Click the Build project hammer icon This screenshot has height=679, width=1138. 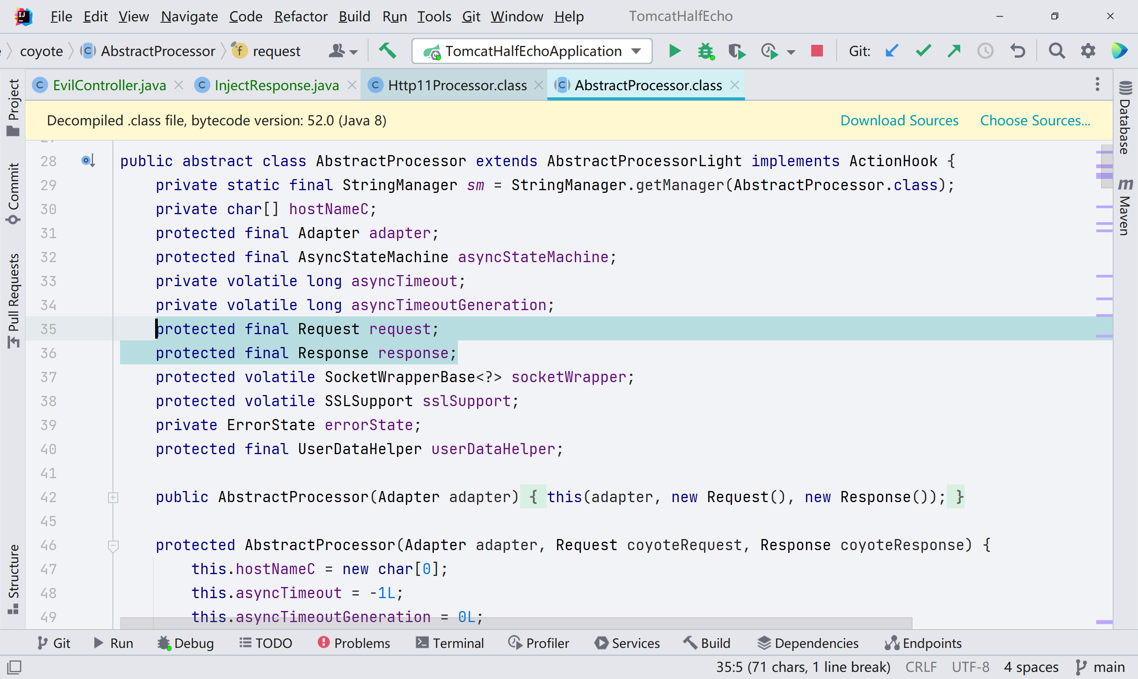tap(387, 51)
